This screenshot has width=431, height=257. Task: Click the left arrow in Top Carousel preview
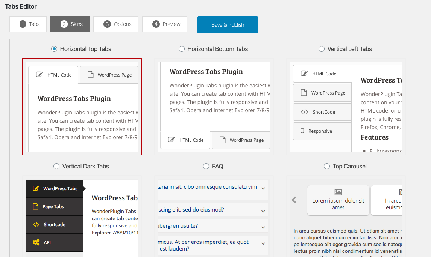pos(294,200)
